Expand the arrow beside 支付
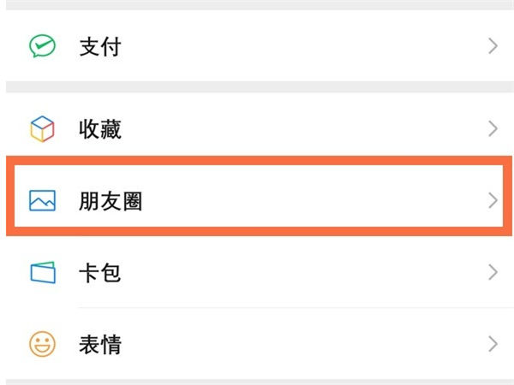Viewport: 514px width, 385px height. (493, 46)
